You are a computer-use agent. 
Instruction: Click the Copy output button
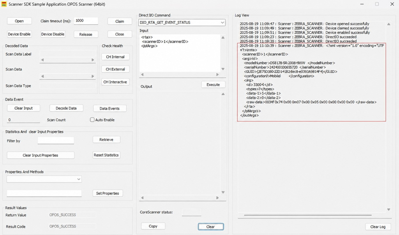153,226
